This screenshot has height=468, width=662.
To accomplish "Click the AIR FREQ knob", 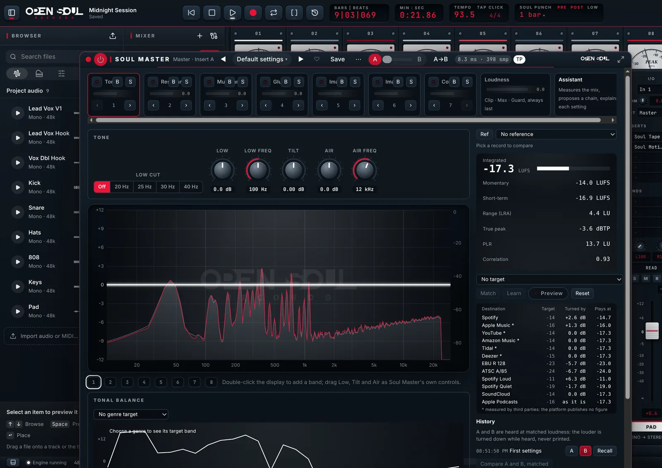I will (365, 170).
